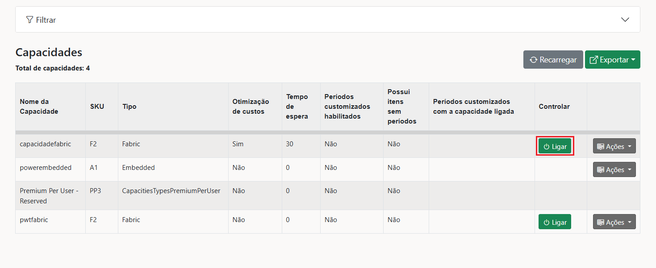Click the funnel icon beside Filtrar
Screen dimensions: 656x268
tap(29, 20)
